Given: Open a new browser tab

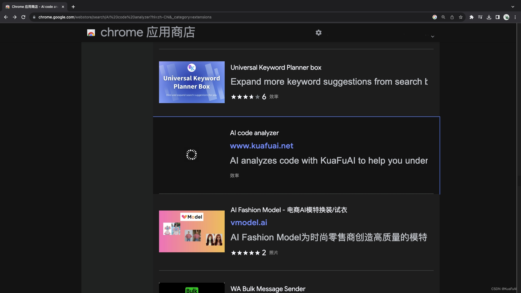Looking at the screenshot, I should [x=73, y=7].
